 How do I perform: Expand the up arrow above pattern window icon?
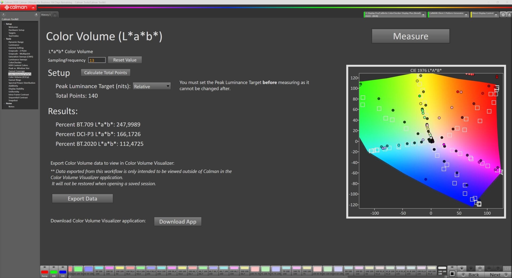(452, 267)
